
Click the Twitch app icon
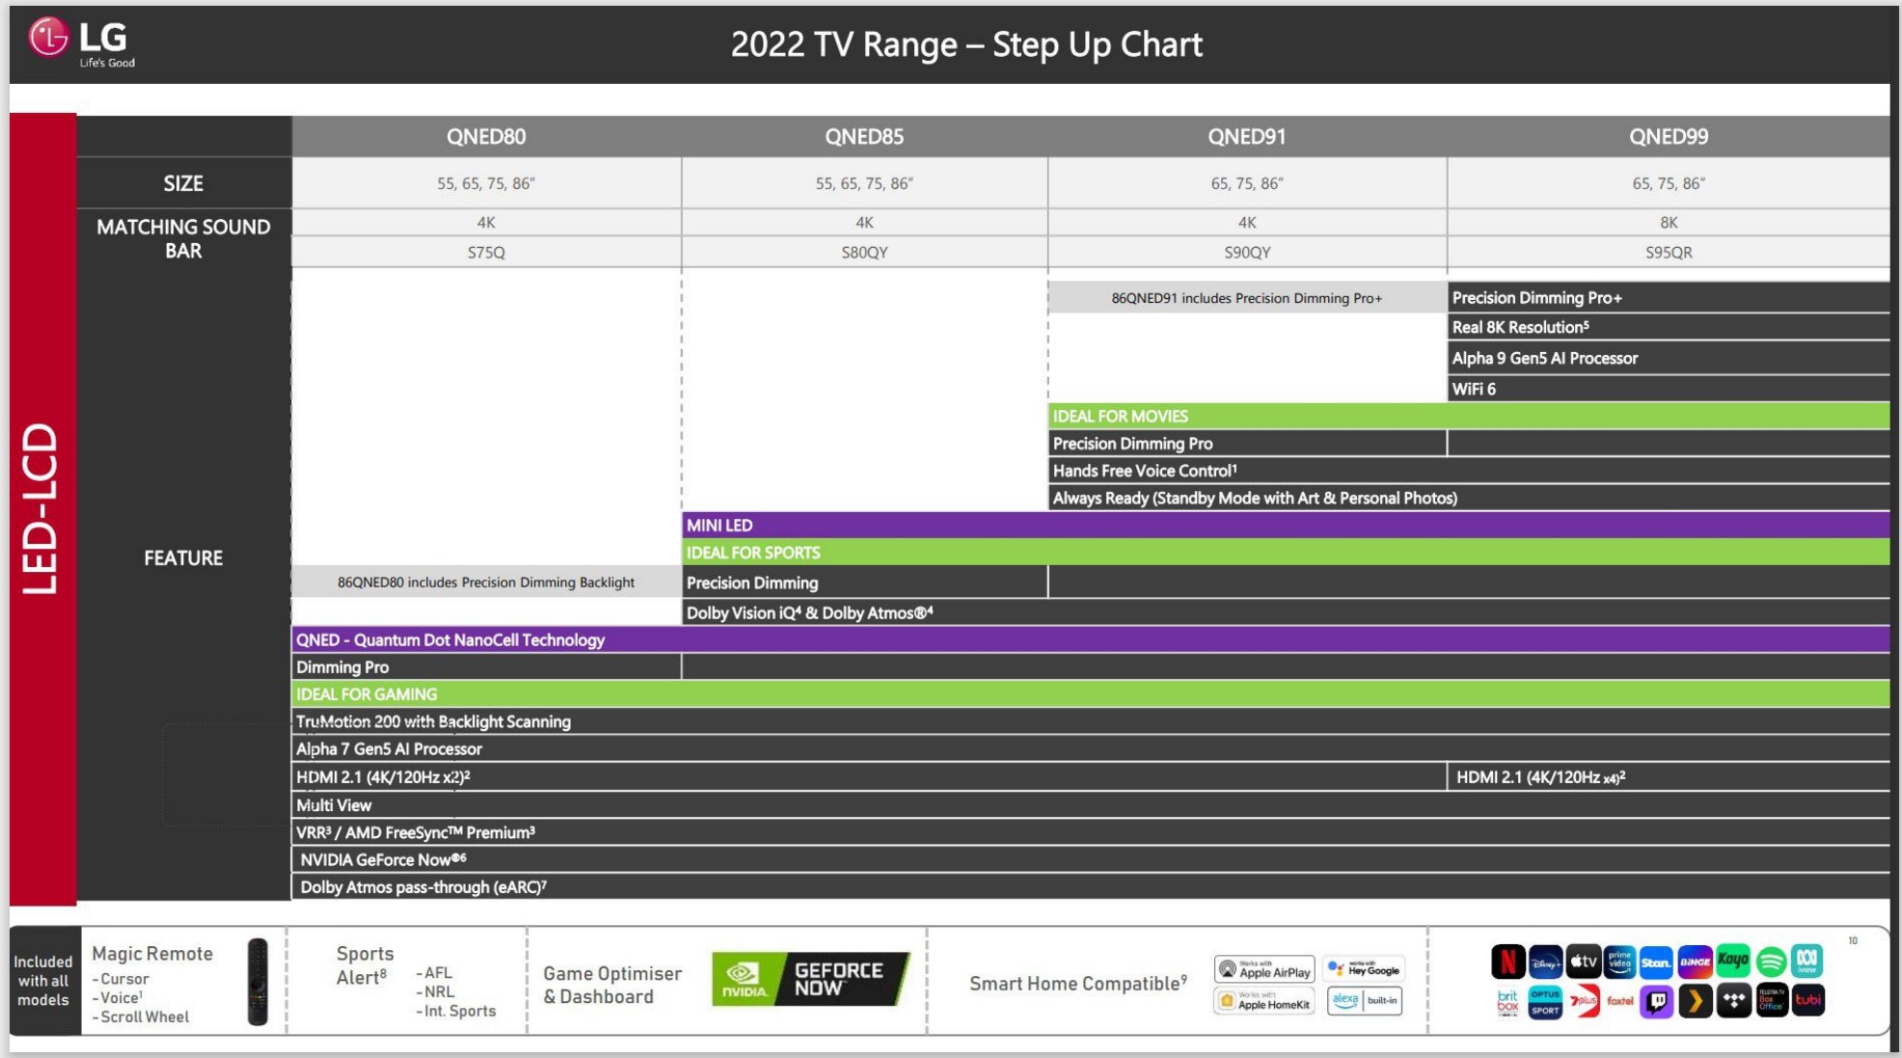pos(1657,1001)
